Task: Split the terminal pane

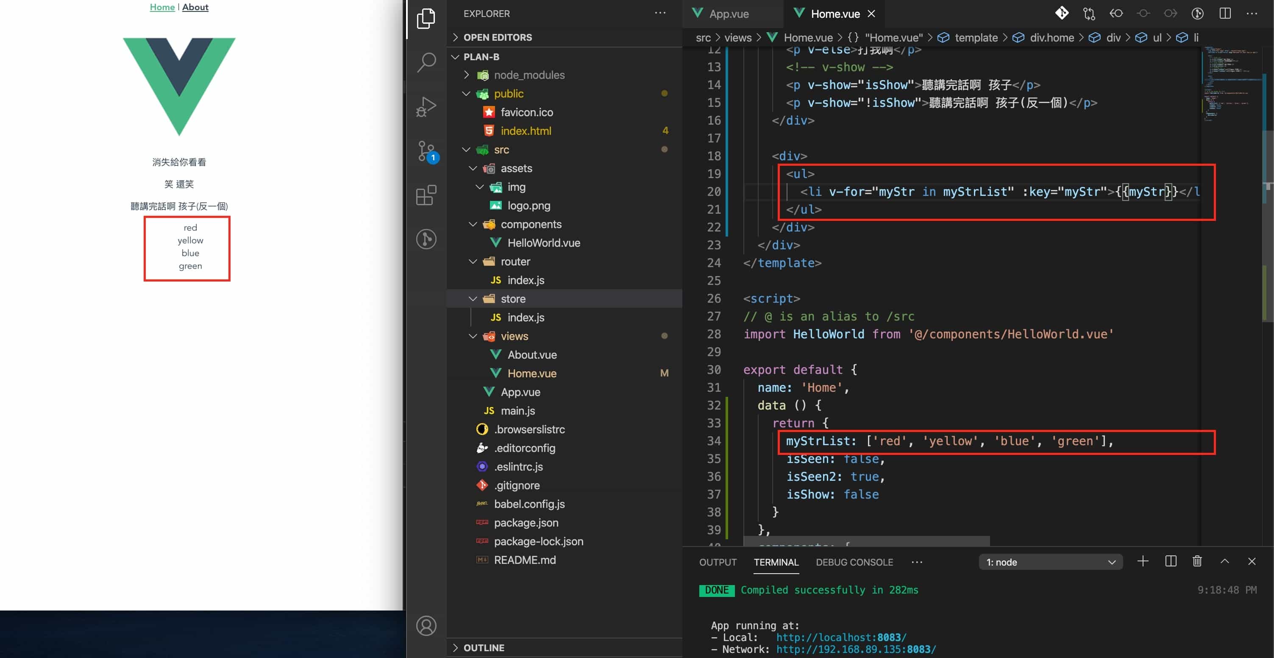Action: (1170, 561)
